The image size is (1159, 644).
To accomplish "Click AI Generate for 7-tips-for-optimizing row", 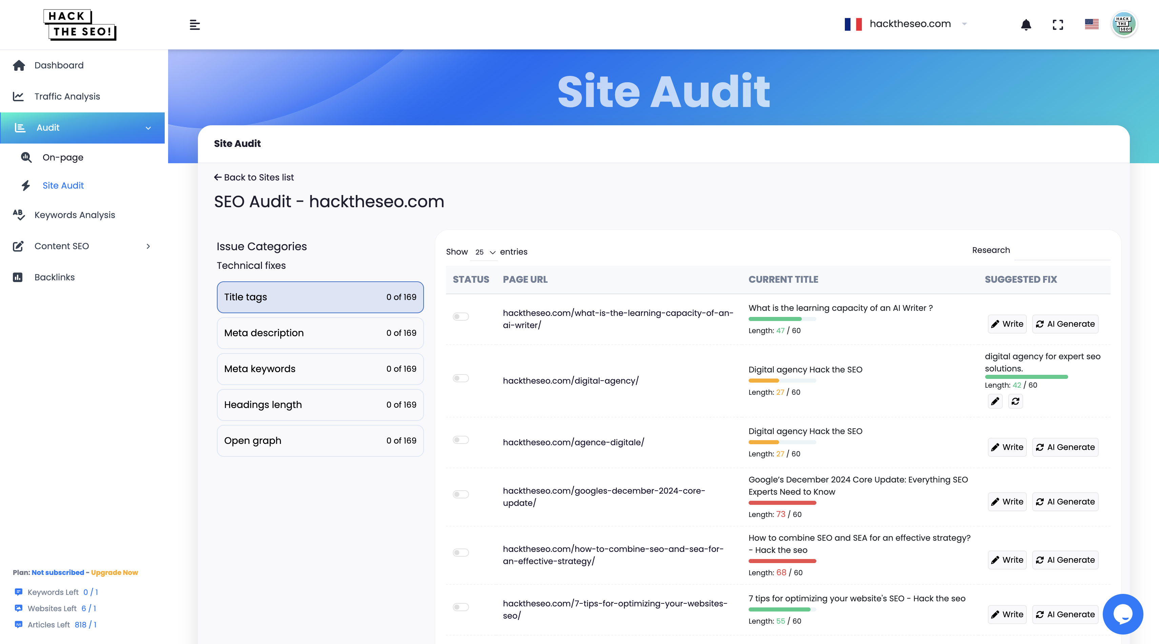I will click(1065, 614).
